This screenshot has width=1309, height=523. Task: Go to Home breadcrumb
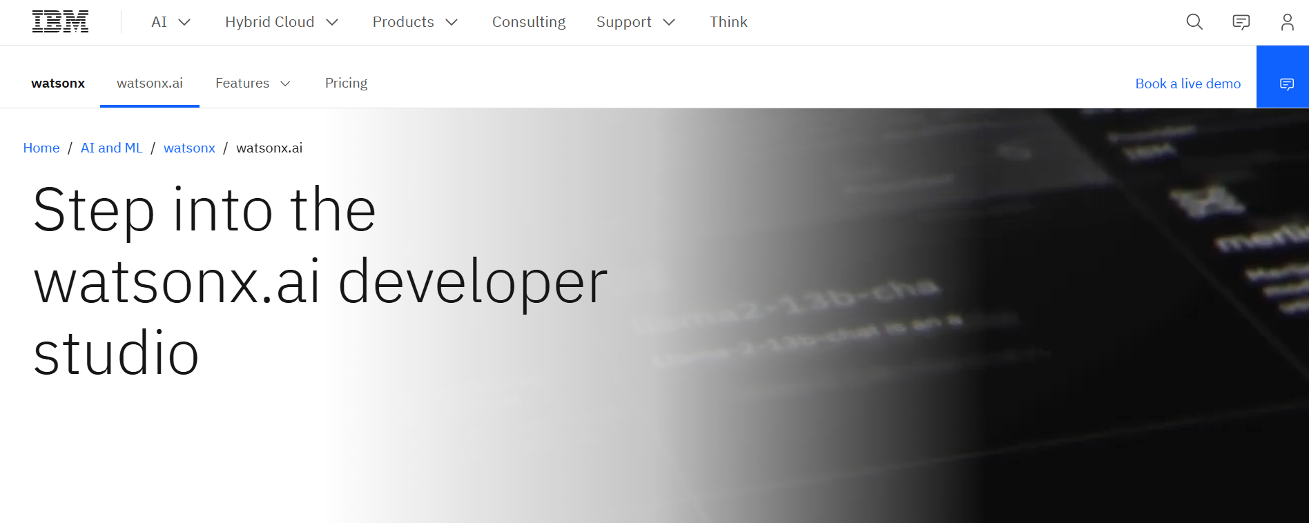(x=41, y=148)
